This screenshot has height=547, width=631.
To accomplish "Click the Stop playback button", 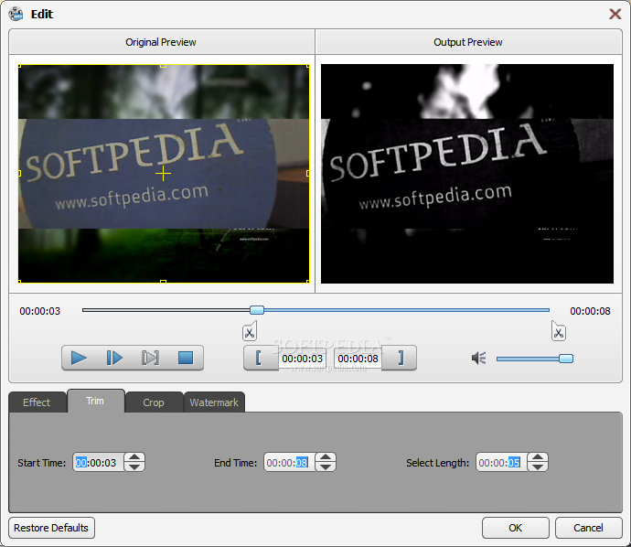I will 186,358.
